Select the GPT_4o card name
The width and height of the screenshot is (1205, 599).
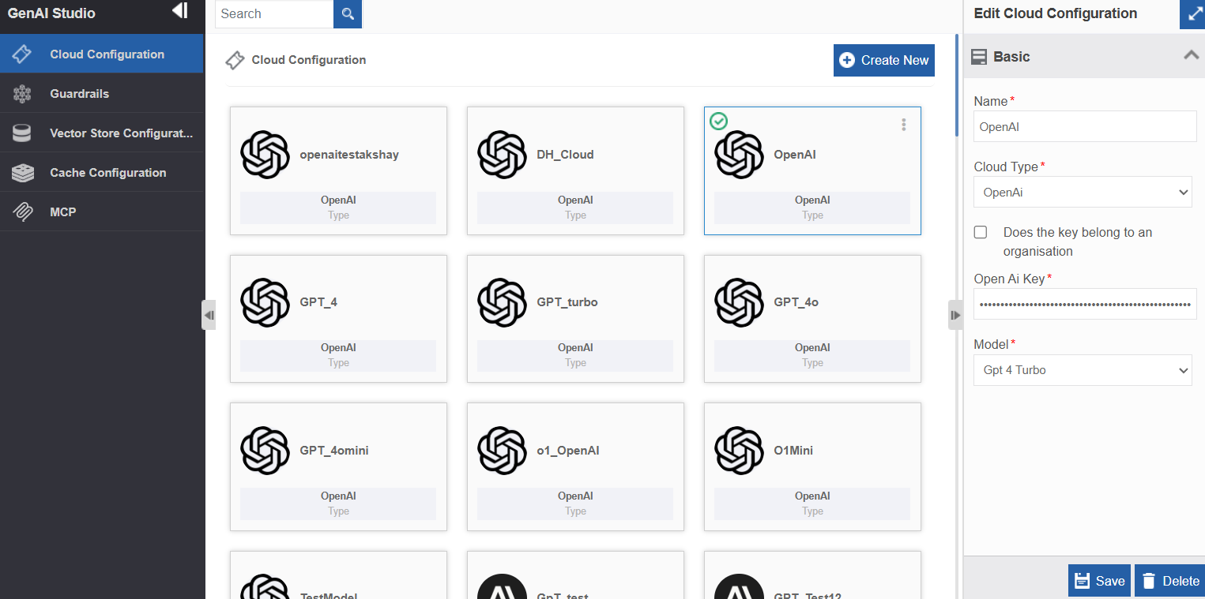tap(796, 302)
